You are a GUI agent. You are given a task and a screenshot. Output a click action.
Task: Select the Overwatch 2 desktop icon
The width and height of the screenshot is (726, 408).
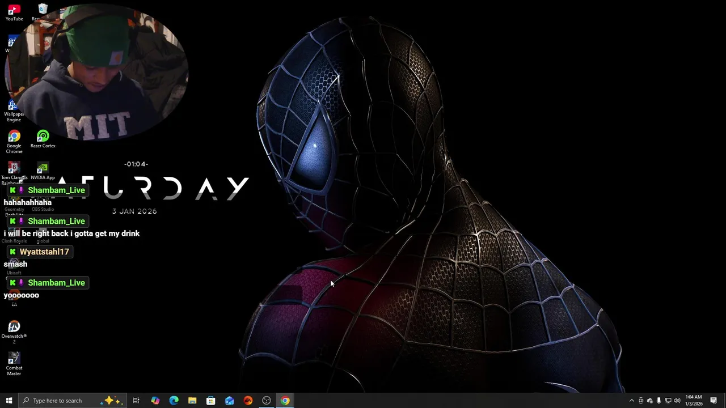14,332
